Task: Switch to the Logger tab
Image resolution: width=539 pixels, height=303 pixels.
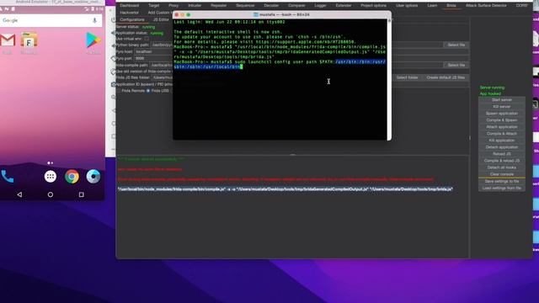Action: click(320, 6)
